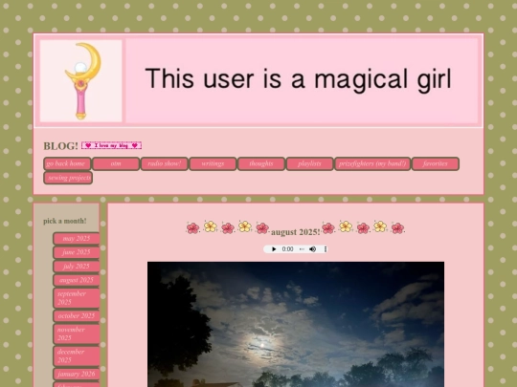Viewport: 517px width, 387px height.
Task: Select 'may 2025' in month list
Action: [77, 239]
